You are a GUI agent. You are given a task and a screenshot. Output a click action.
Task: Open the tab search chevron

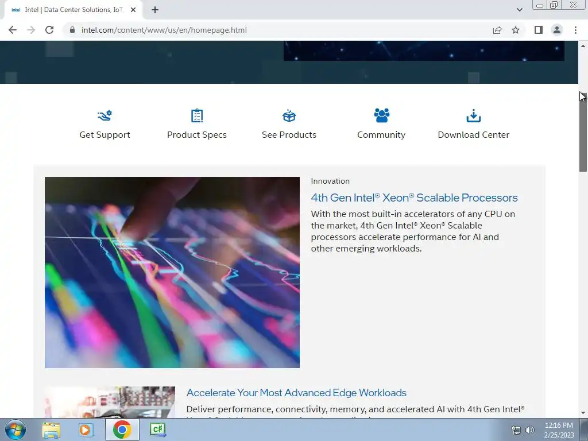(519, 10)
